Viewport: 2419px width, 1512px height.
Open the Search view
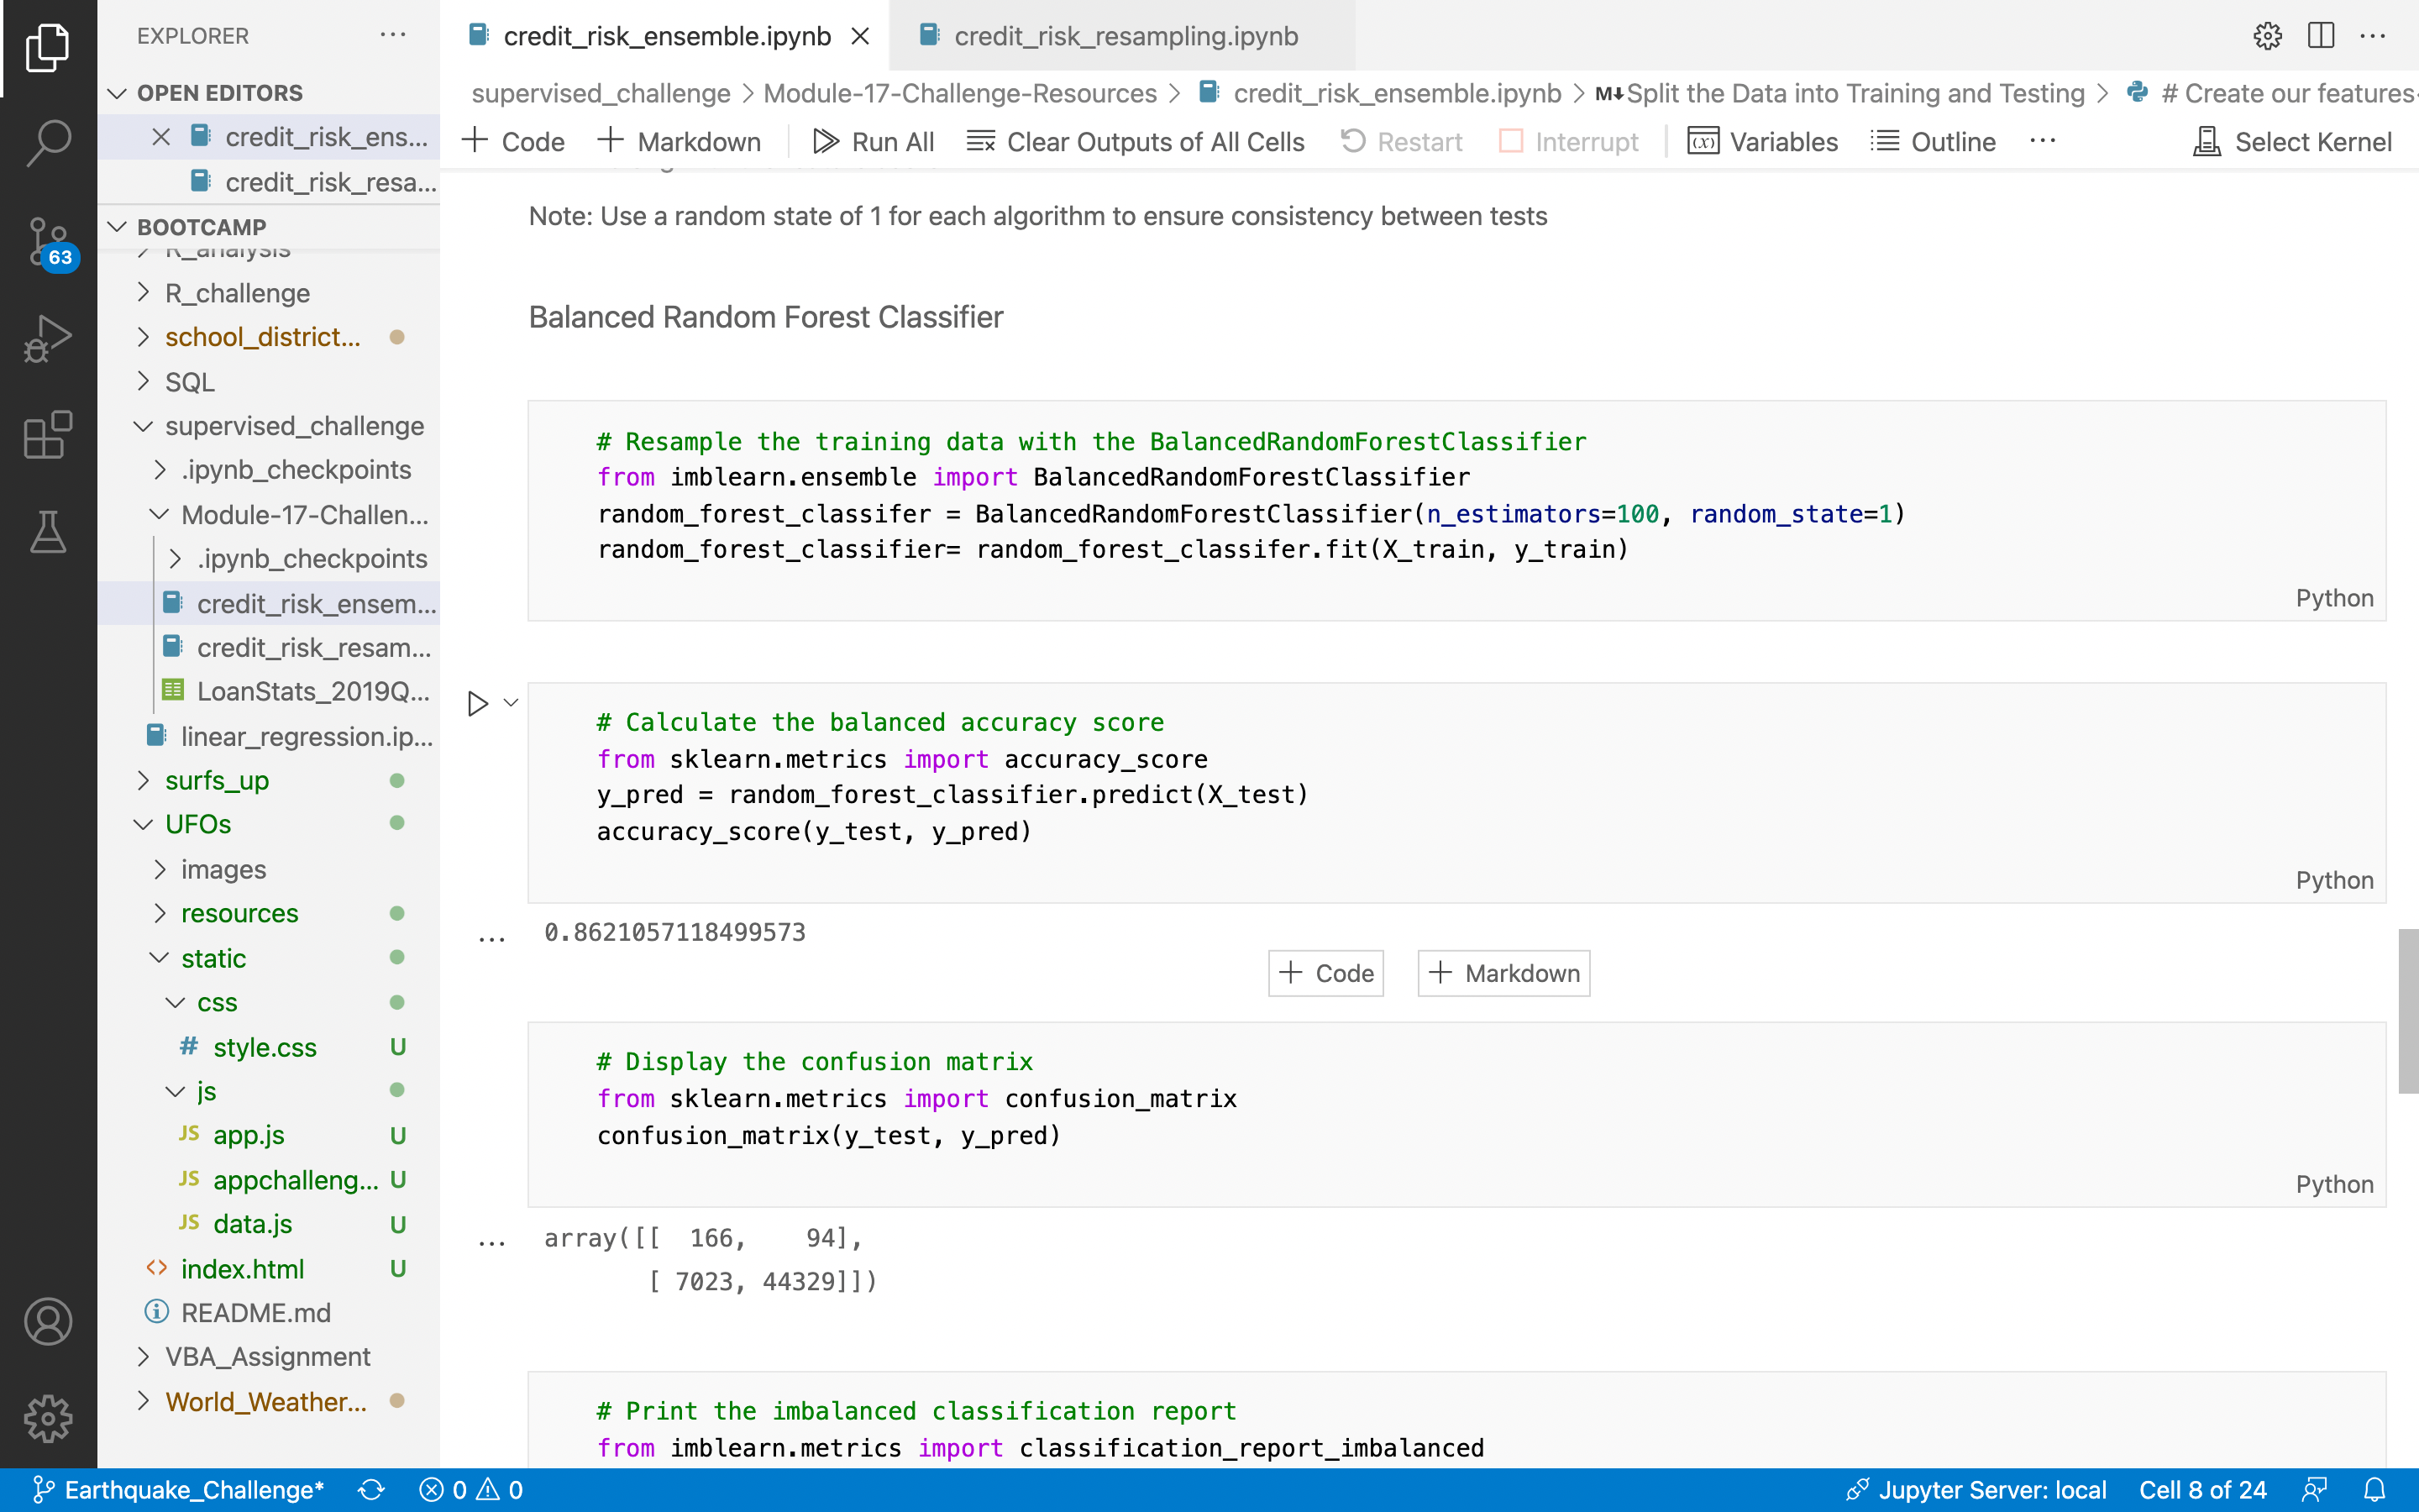(x=47, y=143)
